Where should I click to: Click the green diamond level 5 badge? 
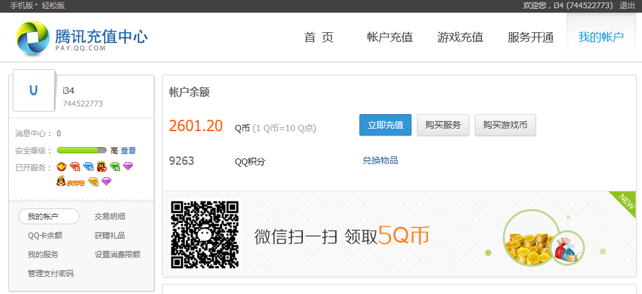(x=115, y=167)
